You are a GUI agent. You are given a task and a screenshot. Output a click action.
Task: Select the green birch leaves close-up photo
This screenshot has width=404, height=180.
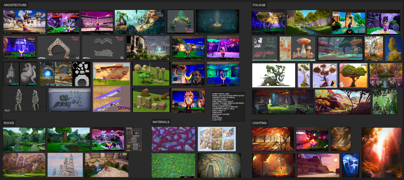385,102
